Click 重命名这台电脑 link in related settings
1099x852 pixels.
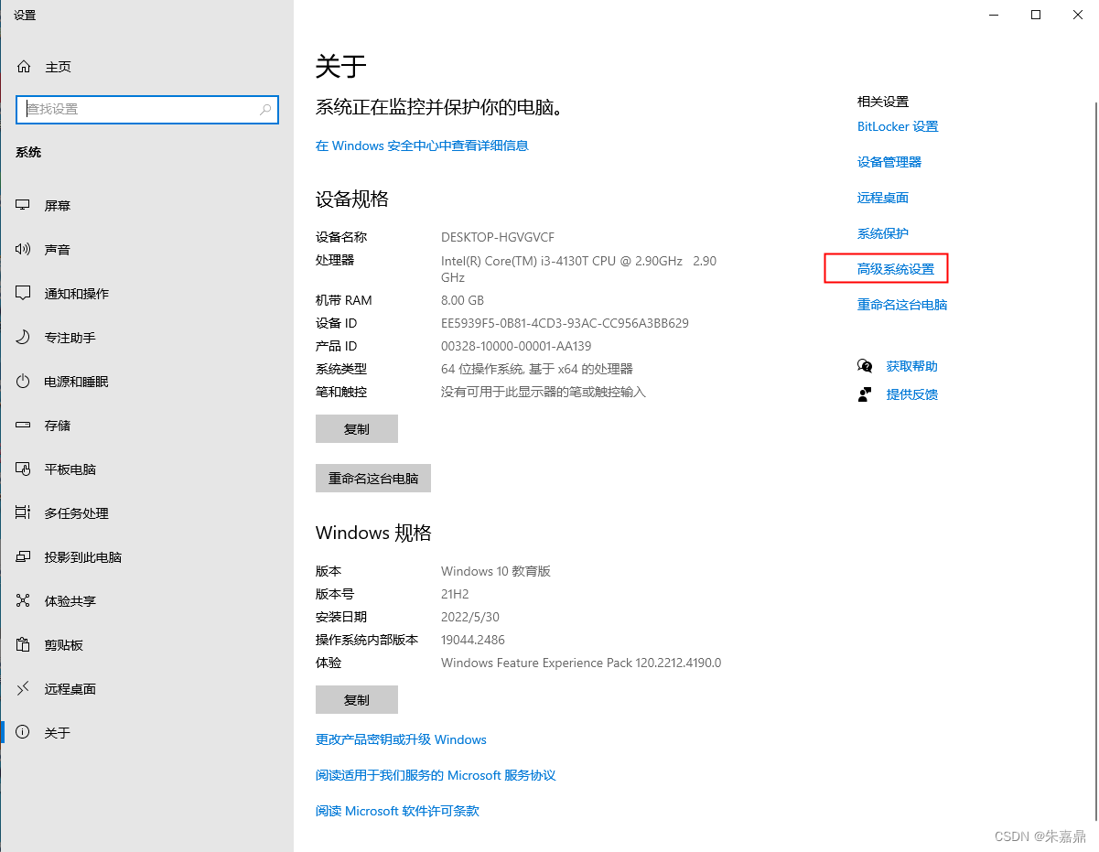(902, 305)
